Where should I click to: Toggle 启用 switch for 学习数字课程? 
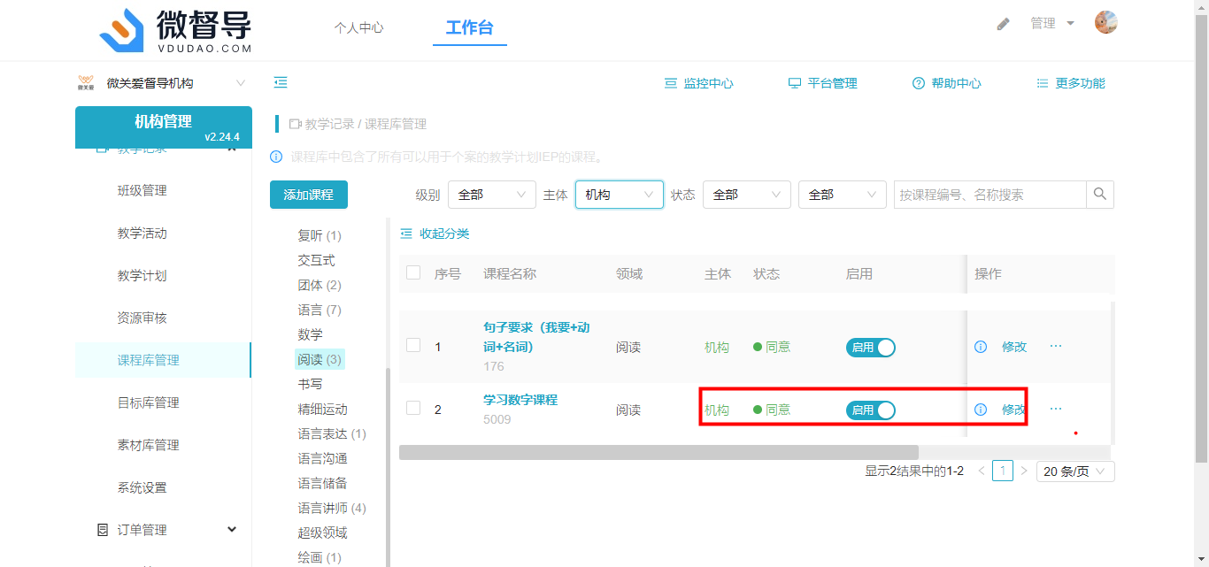tap(870, 410)
